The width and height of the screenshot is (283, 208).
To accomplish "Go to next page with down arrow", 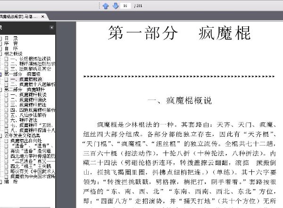I will pyautogui.click(x=116, y=6).
